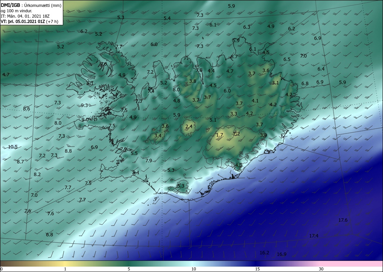Pick the map value 9.0
383x272 pixels.
click(x=85, y=120)
